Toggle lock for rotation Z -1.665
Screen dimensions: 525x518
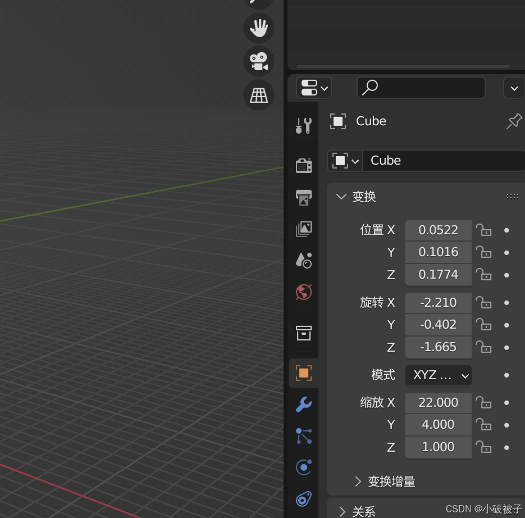click(x=484, y=347)
